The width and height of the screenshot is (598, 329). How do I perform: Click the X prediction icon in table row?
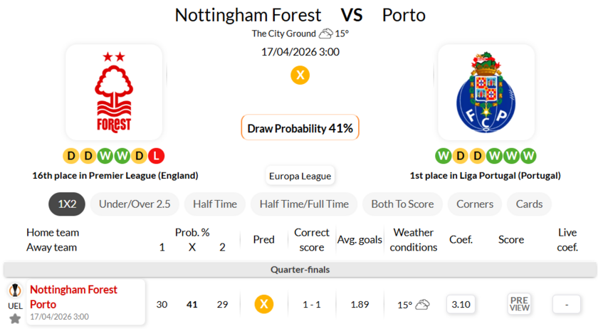pos(264,304)
